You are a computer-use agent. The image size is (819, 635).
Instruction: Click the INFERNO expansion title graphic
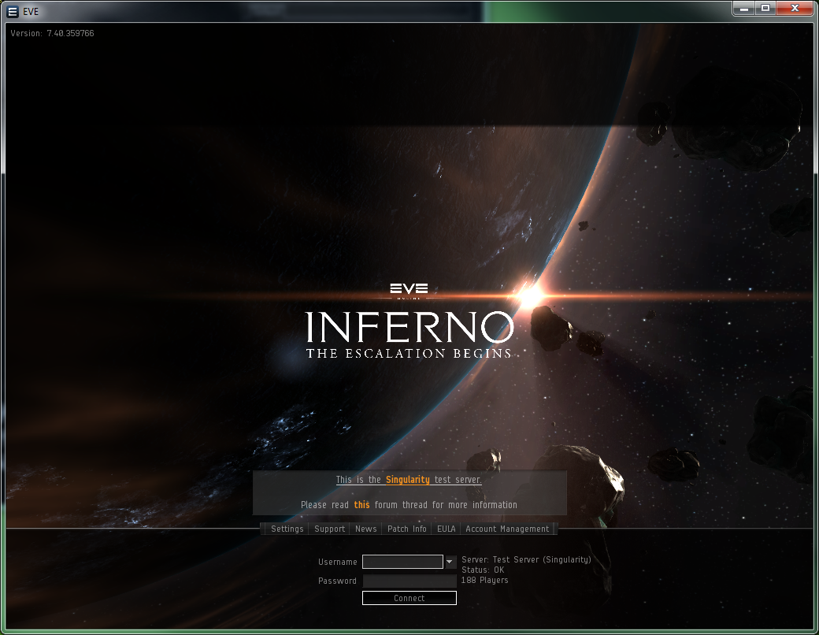pyautogui.click(x=409, y=326)
